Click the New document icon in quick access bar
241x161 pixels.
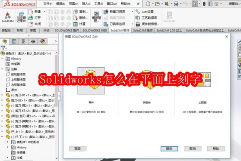pos(148,4)
